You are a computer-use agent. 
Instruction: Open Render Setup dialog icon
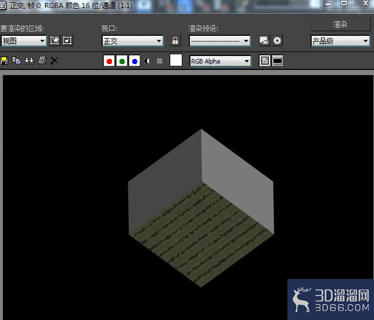[x=264, y=40]
